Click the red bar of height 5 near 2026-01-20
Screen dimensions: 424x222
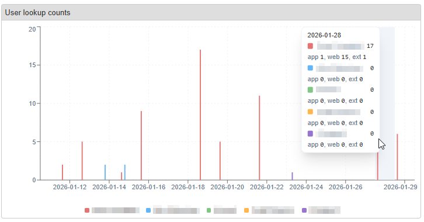tap(220, 161)
